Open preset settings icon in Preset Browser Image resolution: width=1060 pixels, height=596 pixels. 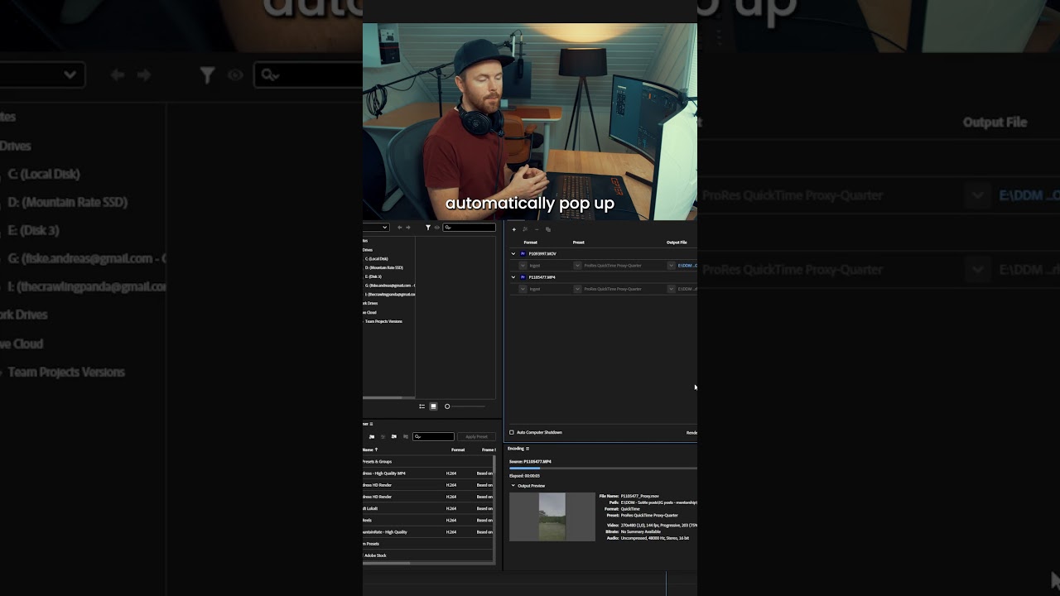[383, 436]
